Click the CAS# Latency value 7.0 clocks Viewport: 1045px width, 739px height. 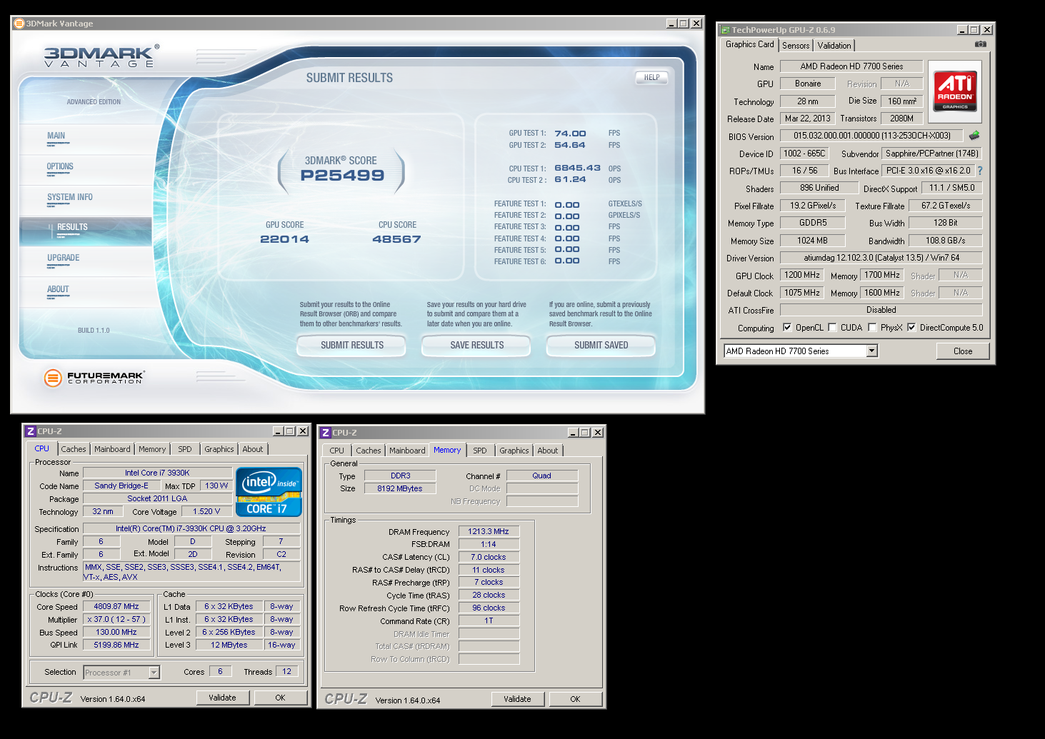(x=489, y=557)
